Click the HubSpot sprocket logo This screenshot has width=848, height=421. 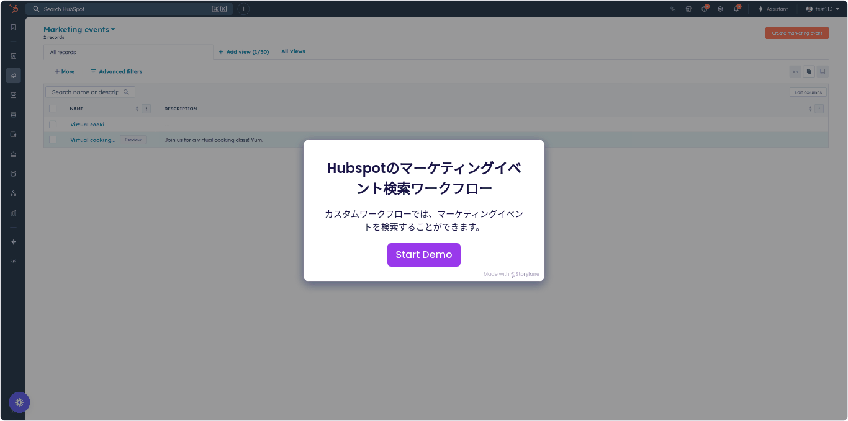coord(13,9)
